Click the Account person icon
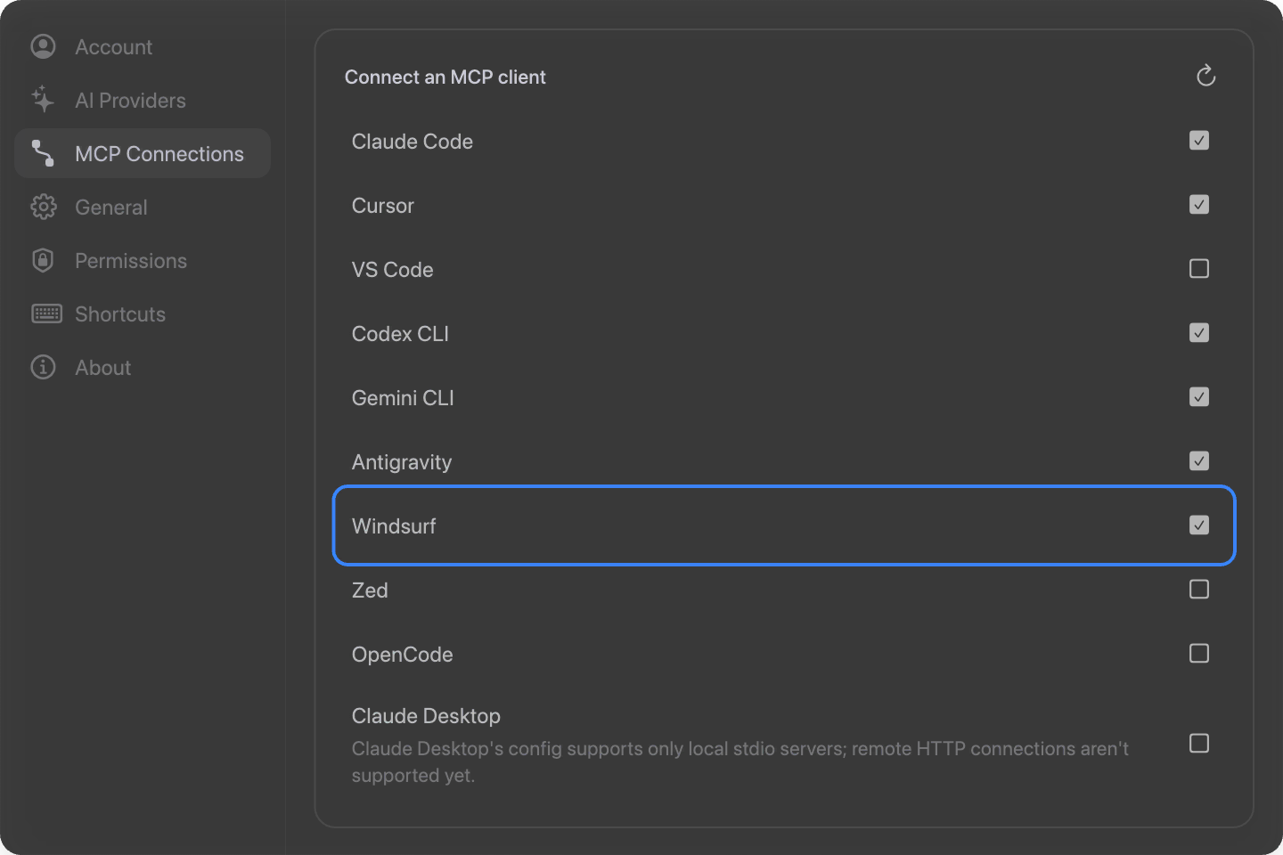Screen dimensions: 1283x855 [x=43, y=46]
